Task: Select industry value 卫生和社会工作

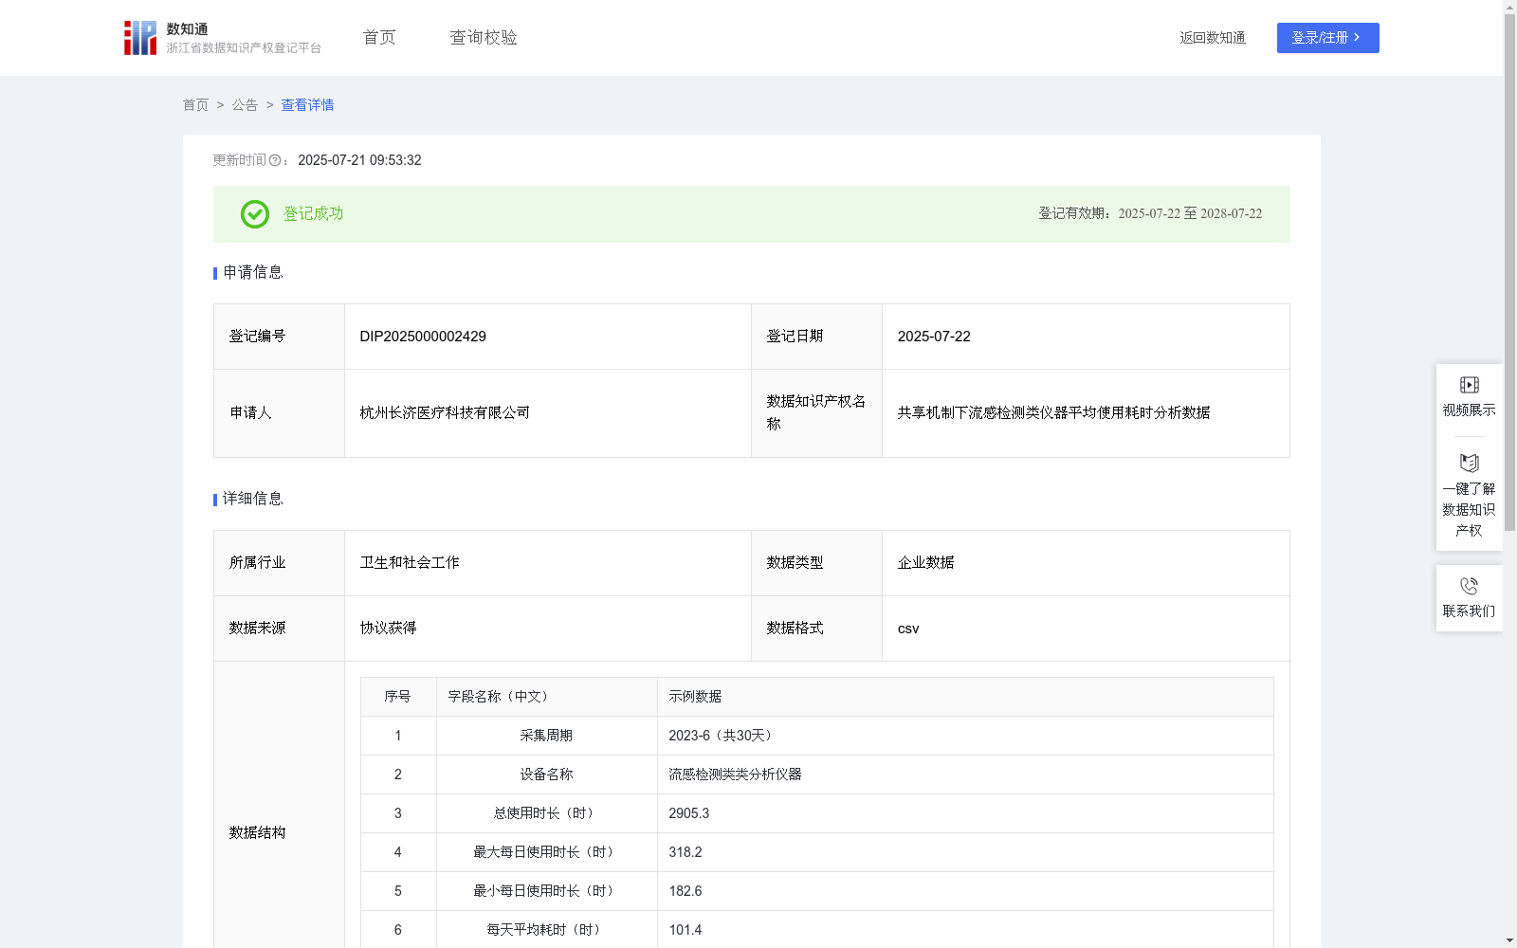Action: 410,563
